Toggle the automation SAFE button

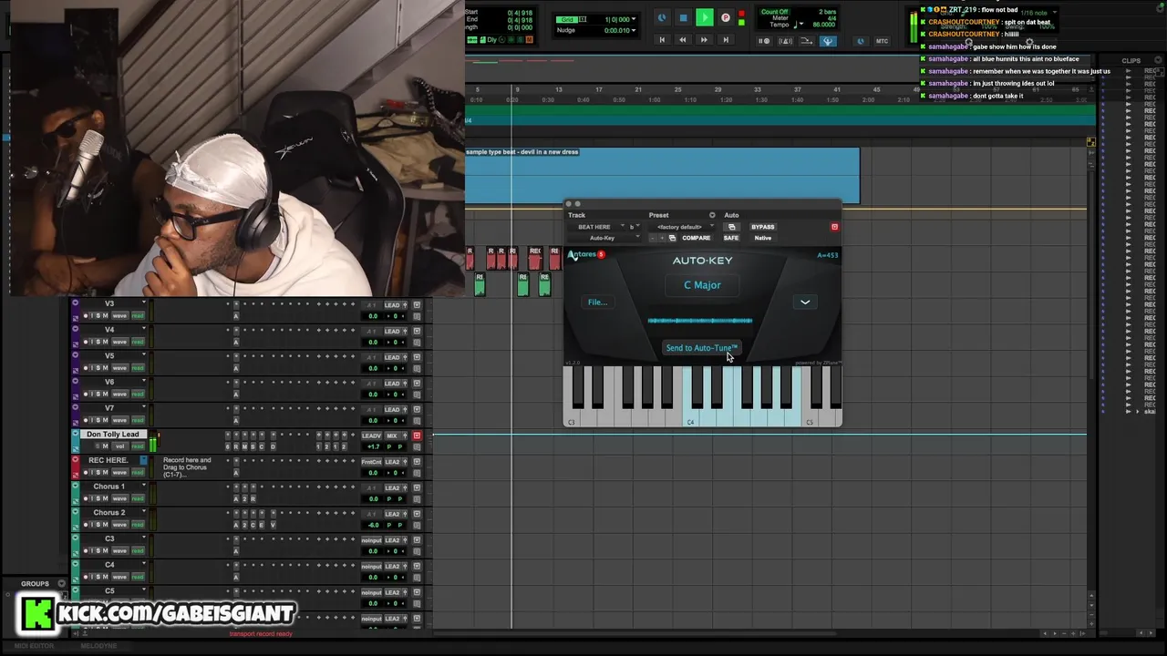pyautogui.click(x=731, y=238)
